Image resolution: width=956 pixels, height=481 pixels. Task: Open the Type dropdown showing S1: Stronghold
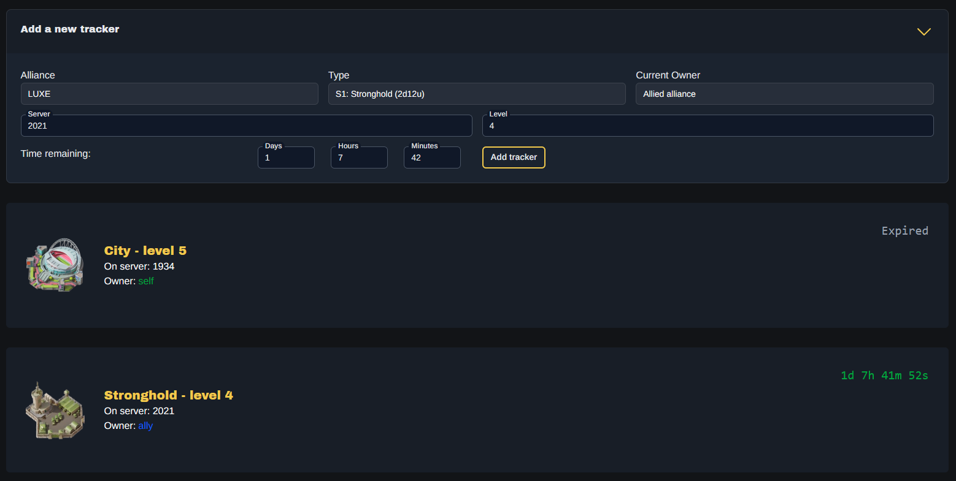pyautogui.click(x=477, y=94)
